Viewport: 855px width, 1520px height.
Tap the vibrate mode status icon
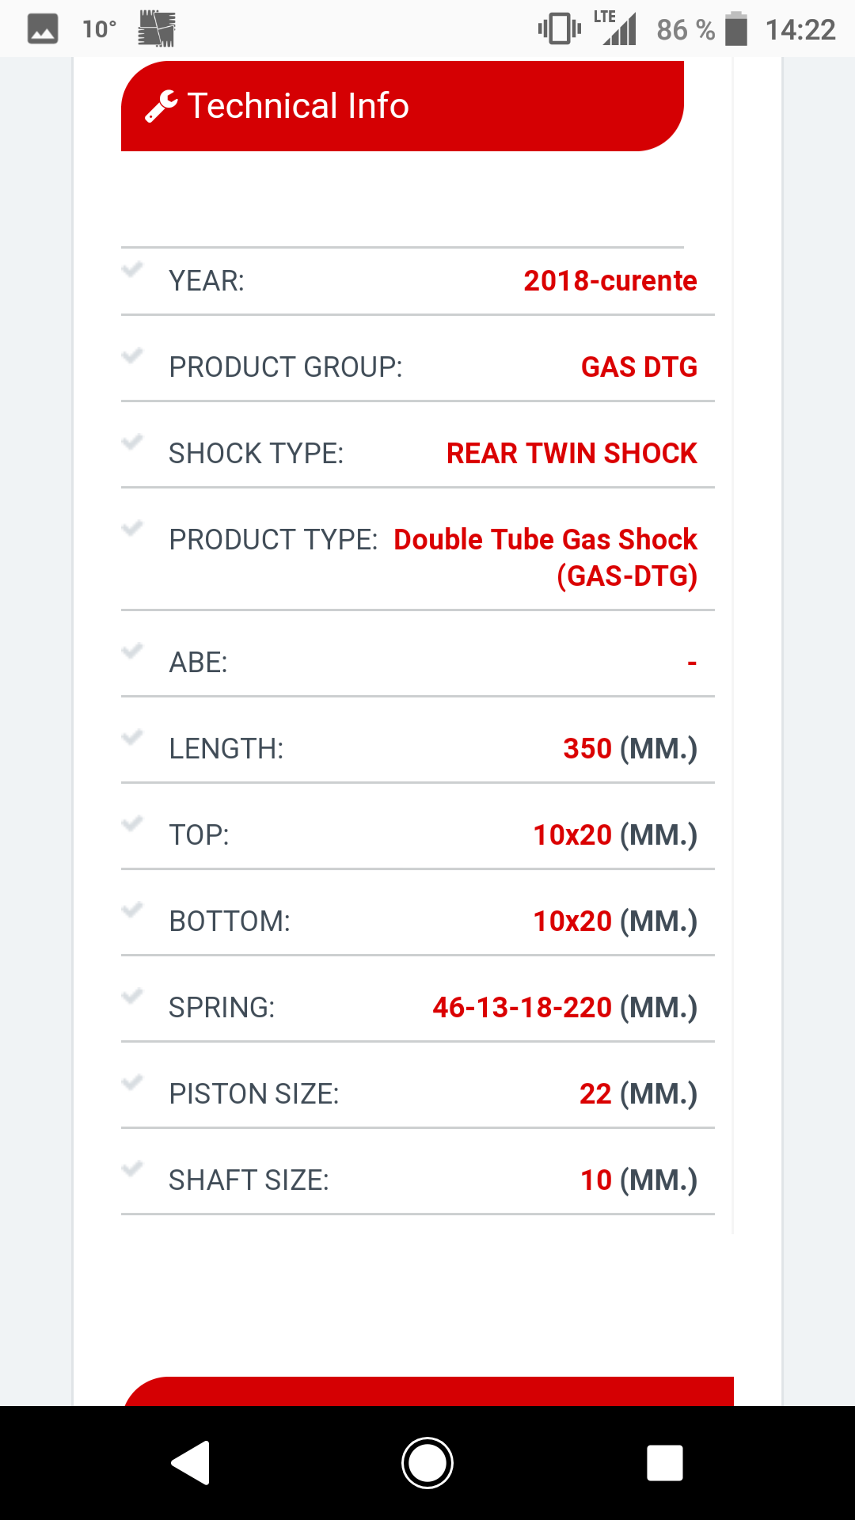click(559, 29)
